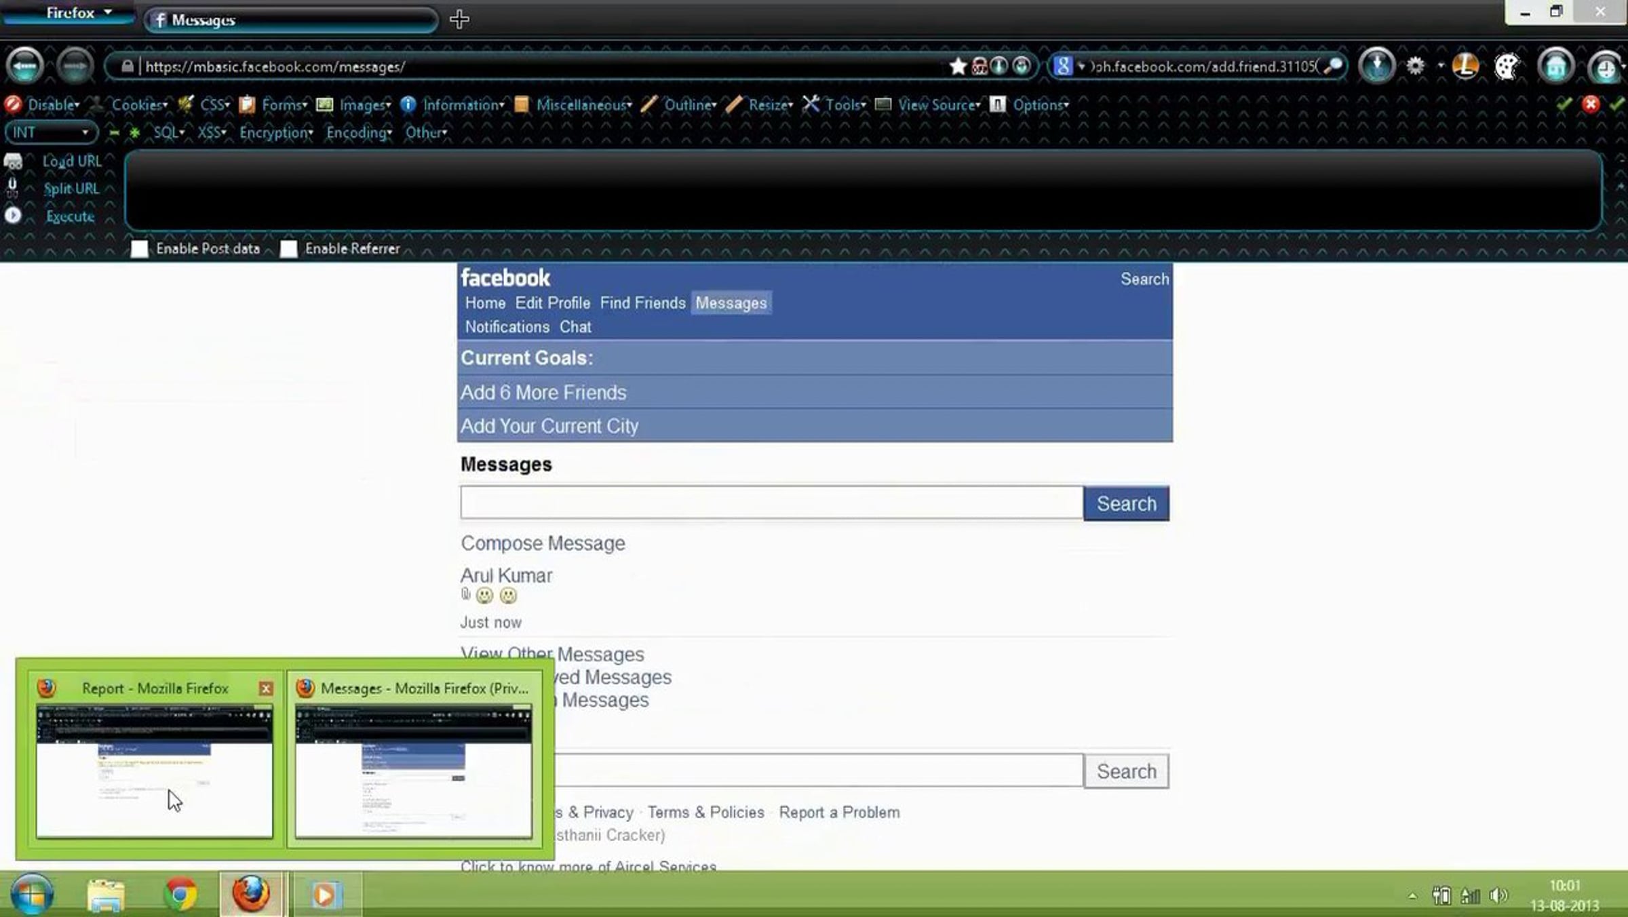
Task: Click the HackBar Execute play icon
Action: (13, 216)
